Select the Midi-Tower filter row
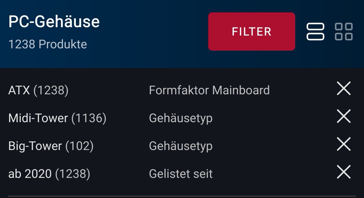364x198 pixels. point(135,118)
